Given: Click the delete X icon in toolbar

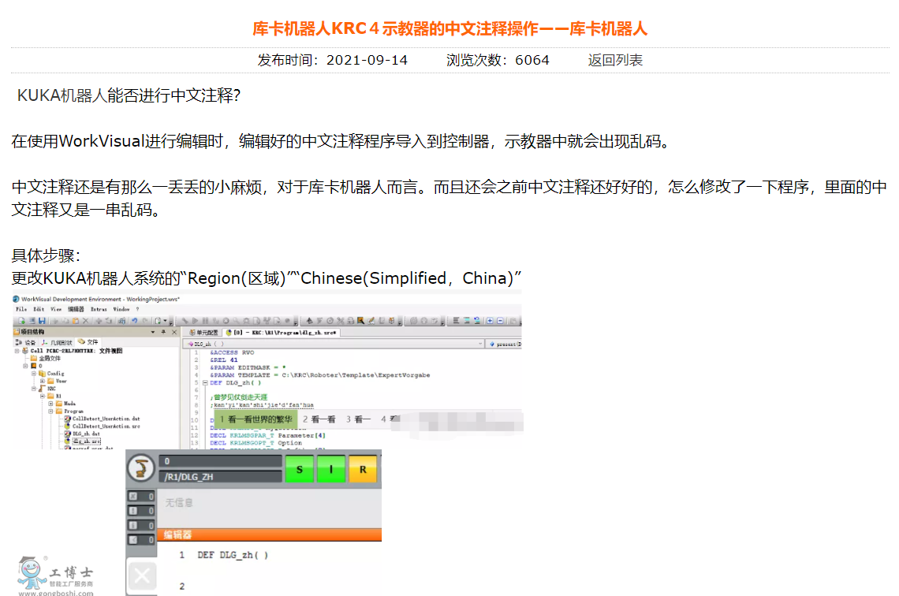Looking at the screenshot, I should tap(85, 321).
